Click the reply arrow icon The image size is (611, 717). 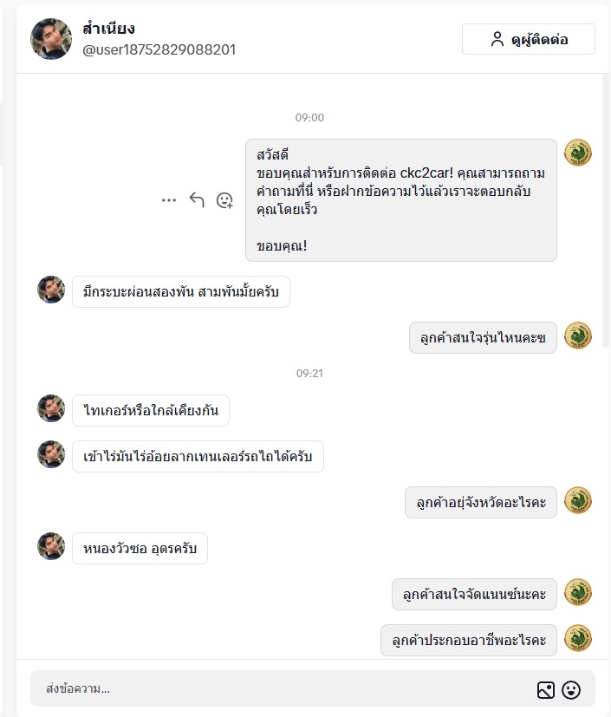point(197,200)
